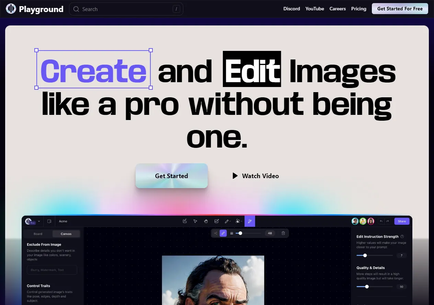Open the YouTube link
The width and height of the screenshot is (434, 305).
(x=315, y=9)
